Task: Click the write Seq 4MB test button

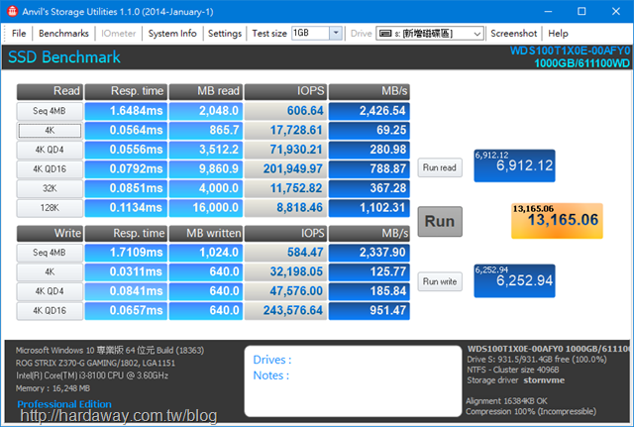Action: click(50, 253)
